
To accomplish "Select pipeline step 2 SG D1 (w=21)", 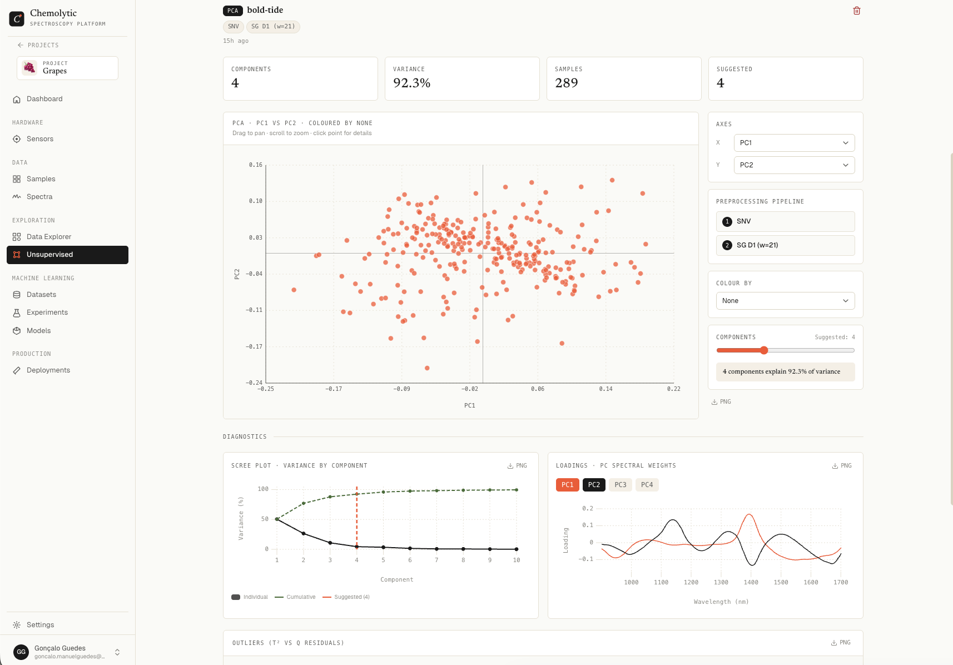I will click(785, 245).
